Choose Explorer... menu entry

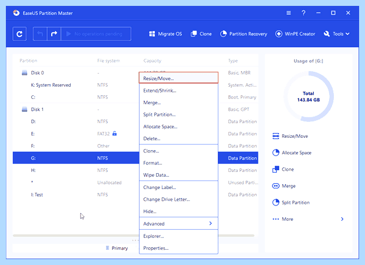[178, 236]
